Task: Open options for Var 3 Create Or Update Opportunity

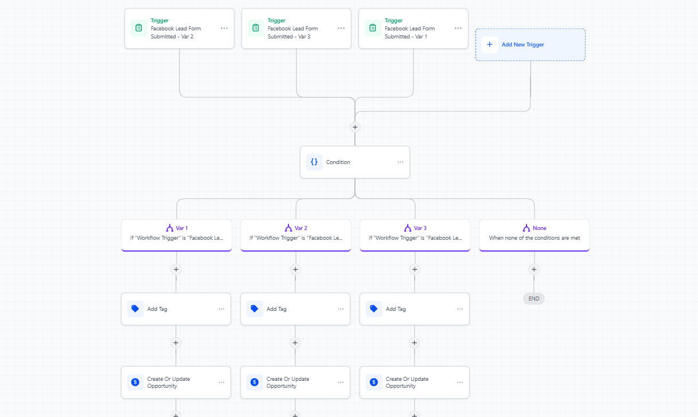Action: tap(460, 383)
